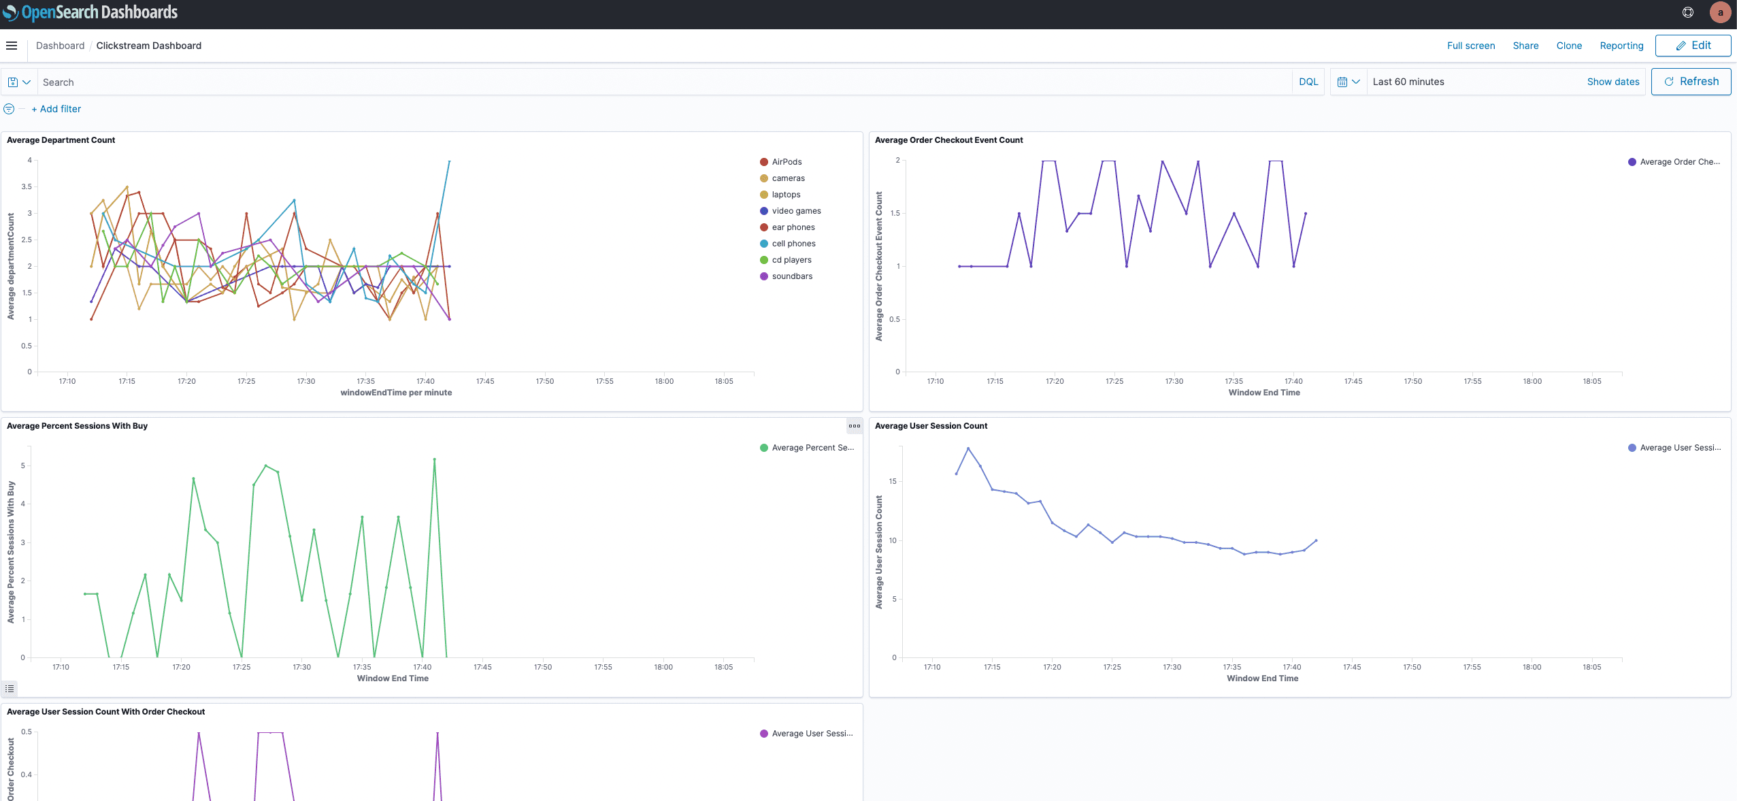Toggle legend entry in Session Count With Order Checkout panel
Image resolution: width=1737 pixels, height=801 pixels.
pyautogui.click(x=806, y=734)
